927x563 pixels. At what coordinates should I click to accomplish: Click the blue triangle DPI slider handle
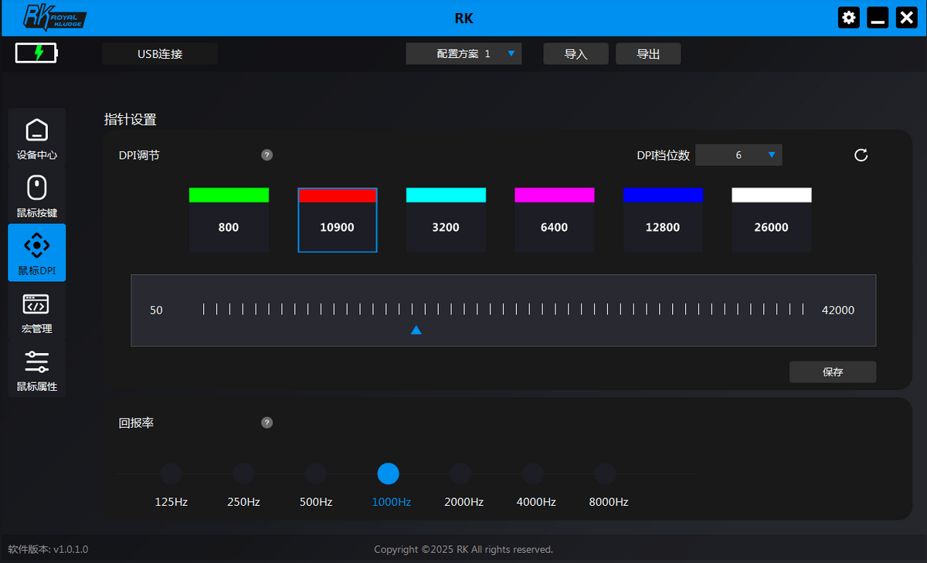[416, 330]
